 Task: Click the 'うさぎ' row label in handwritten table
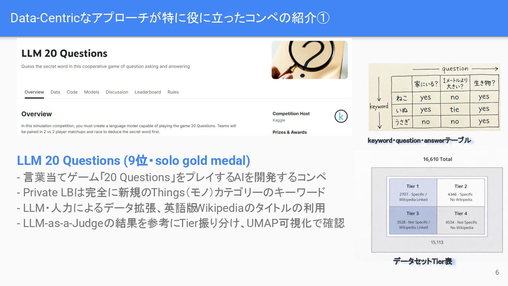(402, 122)
